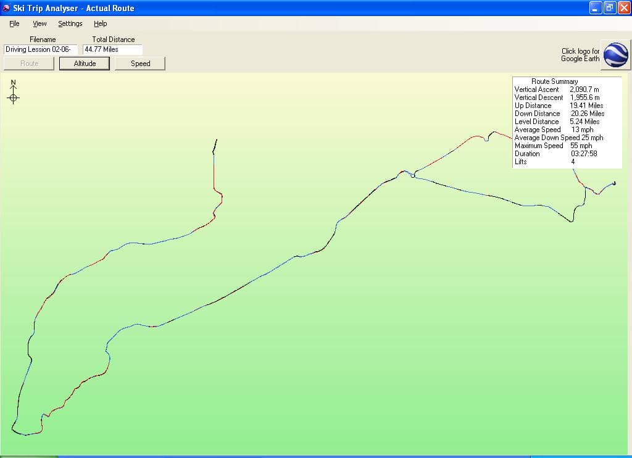This screenshot has width=632, height=458.
Task: Show the Speed view
Action: click(140, 64)
